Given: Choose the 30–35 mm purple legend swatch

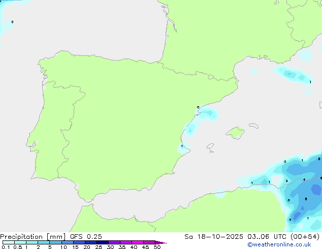Looking at the screenshot, I should point(114,242).
